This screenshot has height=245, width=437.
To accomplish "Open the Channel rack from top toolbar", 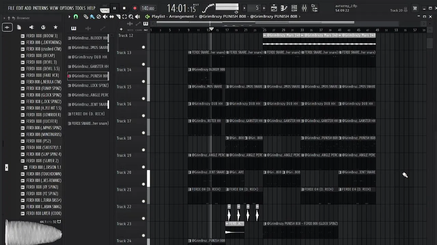I will [294, 8].
